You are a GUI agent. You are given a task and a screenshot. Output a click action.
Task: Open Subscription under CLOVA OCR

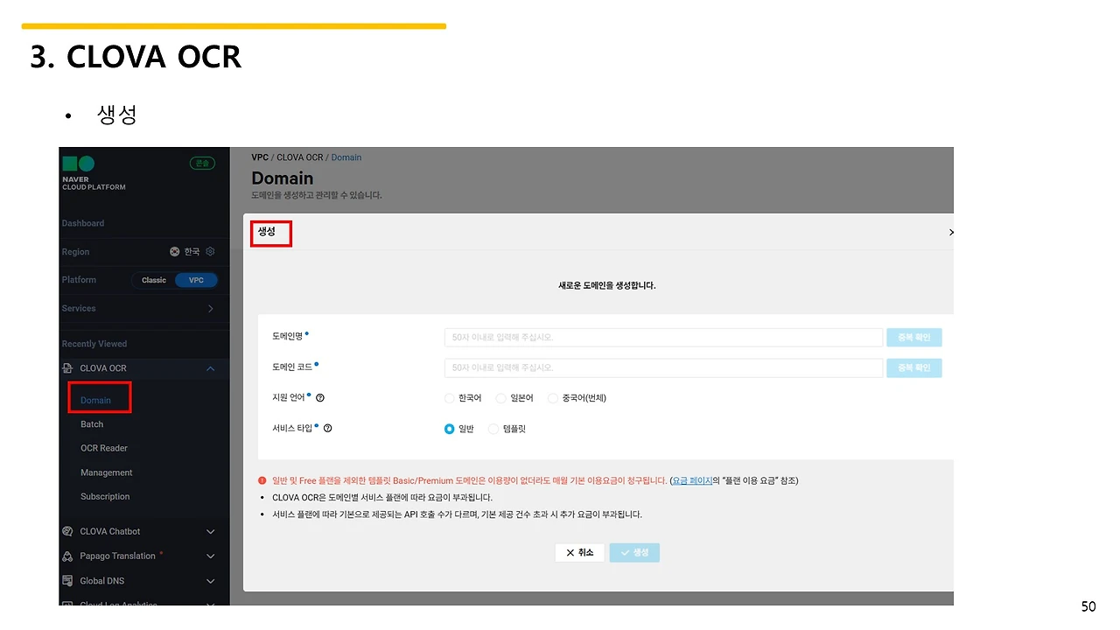pyautogui.click(x=105, y=496)
